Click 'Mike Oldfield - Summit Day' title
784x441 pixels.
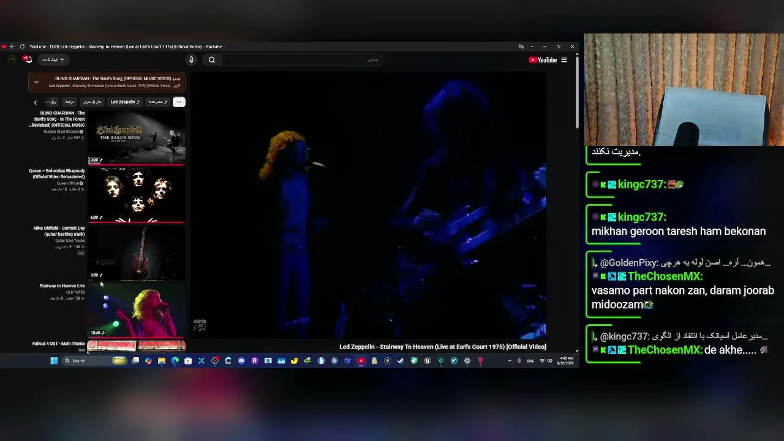59,231
